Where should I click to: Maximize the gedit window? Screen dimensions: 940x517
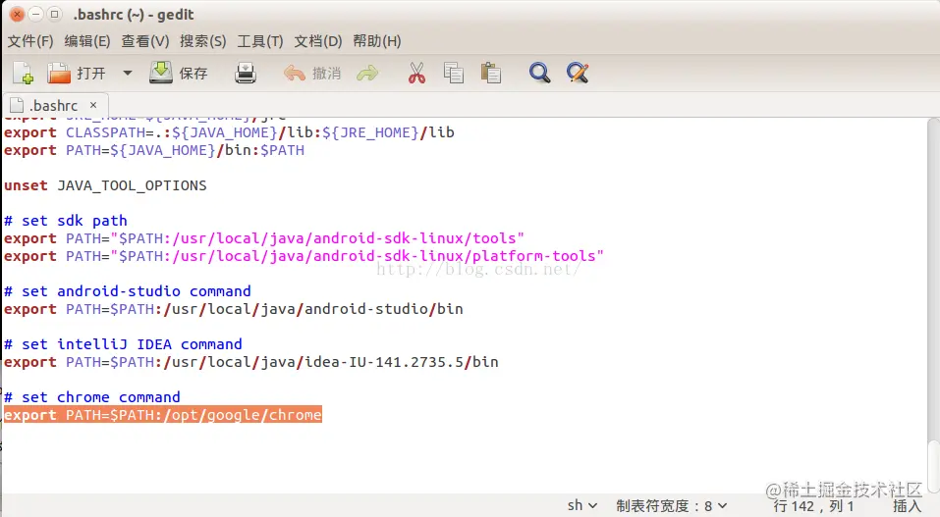55,14
